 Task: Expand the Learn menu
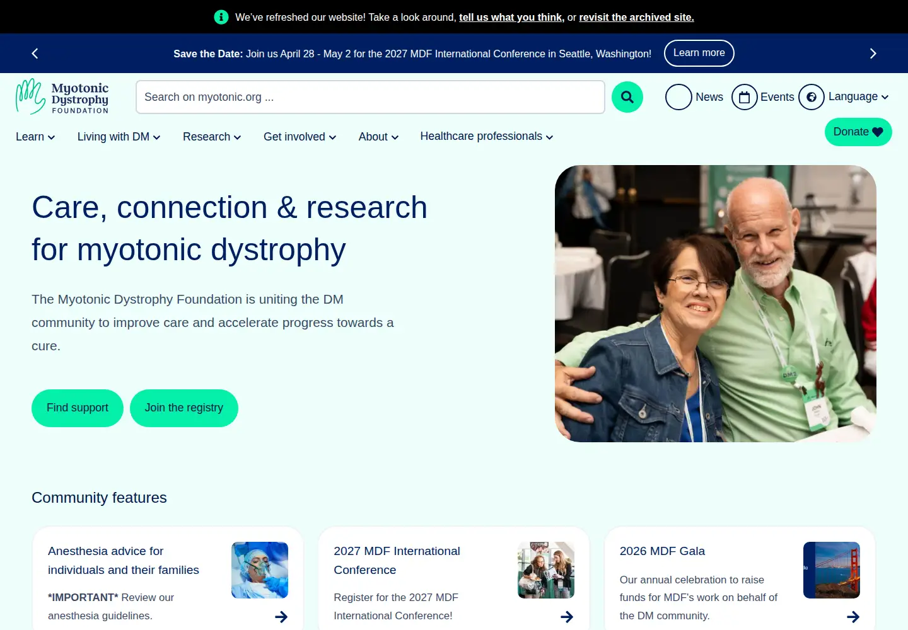pos(35,137)
